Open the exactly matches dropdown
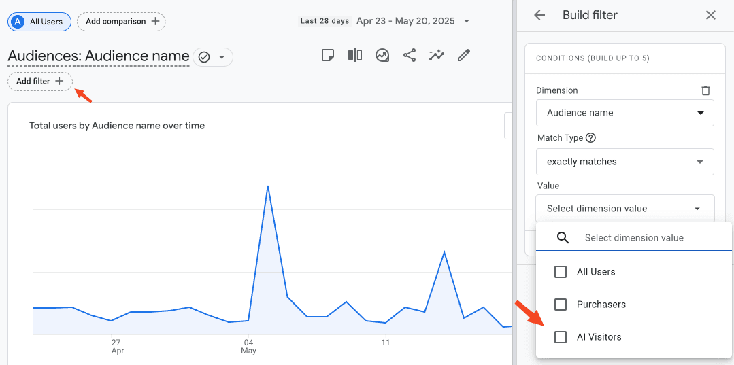The width and height of the screenshot is (734, 365). tap(625, 162)
